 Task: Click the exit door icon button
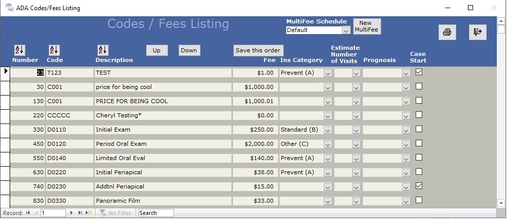pos(477,32)
